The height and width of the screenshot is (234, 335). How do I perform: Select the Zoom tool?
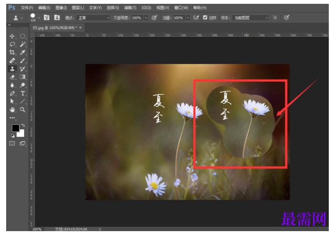(x=22, y=110)
